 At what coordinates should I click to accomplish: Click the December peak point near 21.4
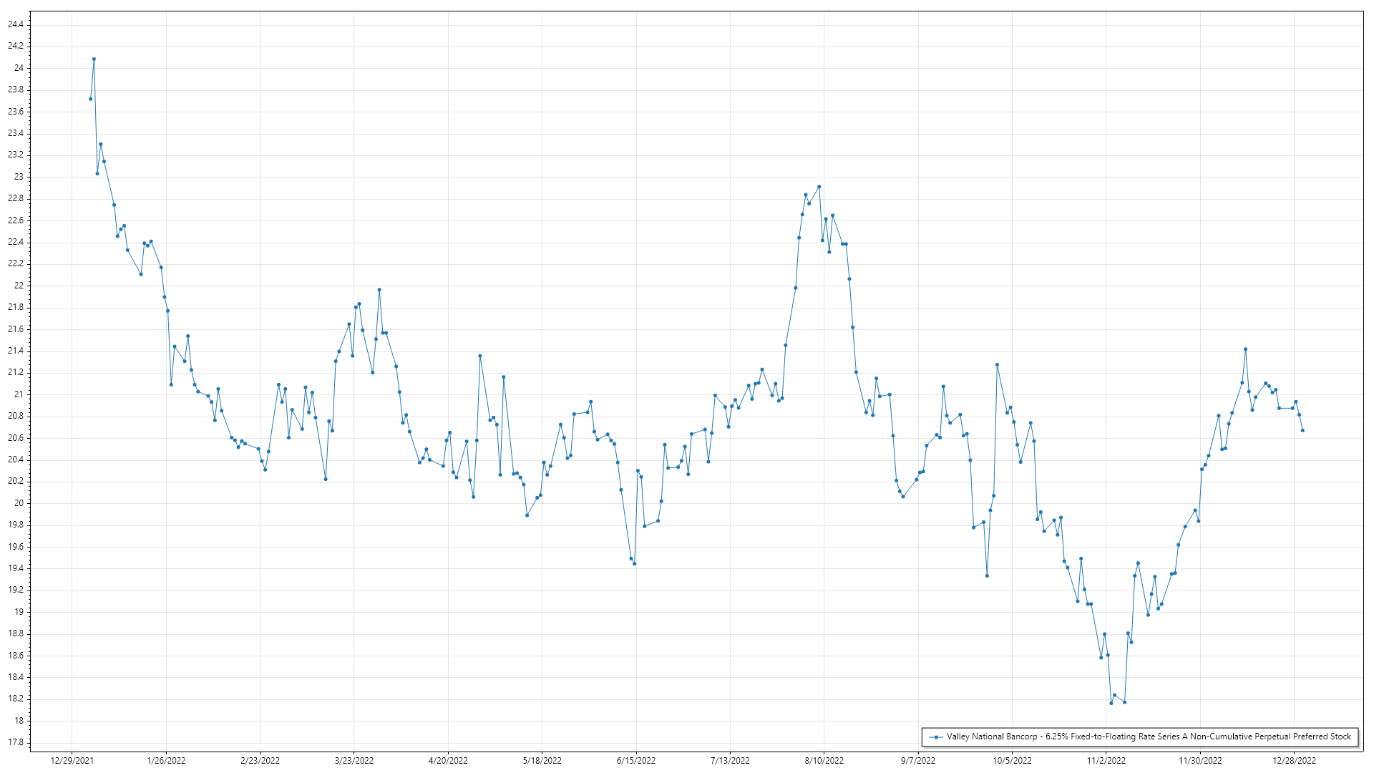click(x=1245, y=349)
